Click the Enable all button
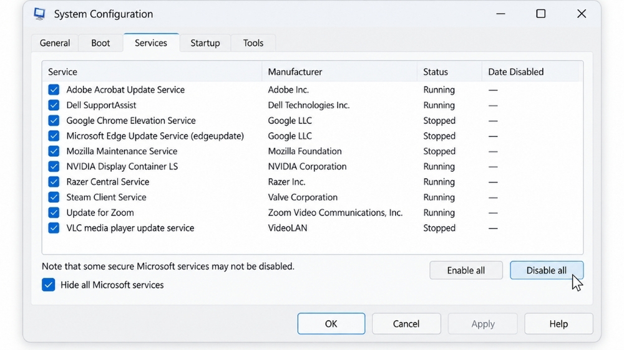624x350 pixels. pyautogui.click(x=466, y=270)
